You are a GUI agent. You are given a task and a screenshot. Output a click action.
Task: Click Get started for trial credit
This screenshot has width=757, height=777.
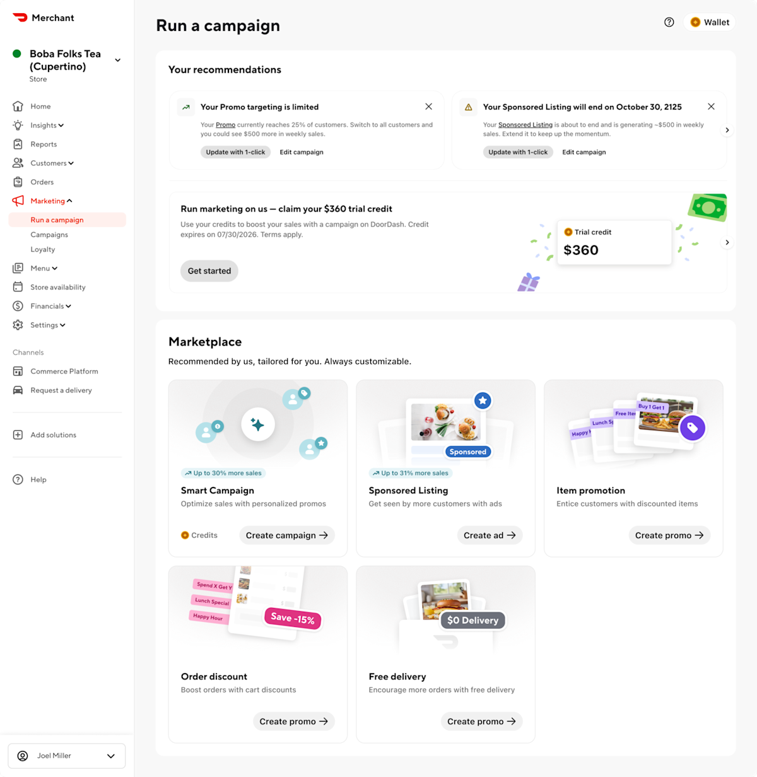(209, 271)
